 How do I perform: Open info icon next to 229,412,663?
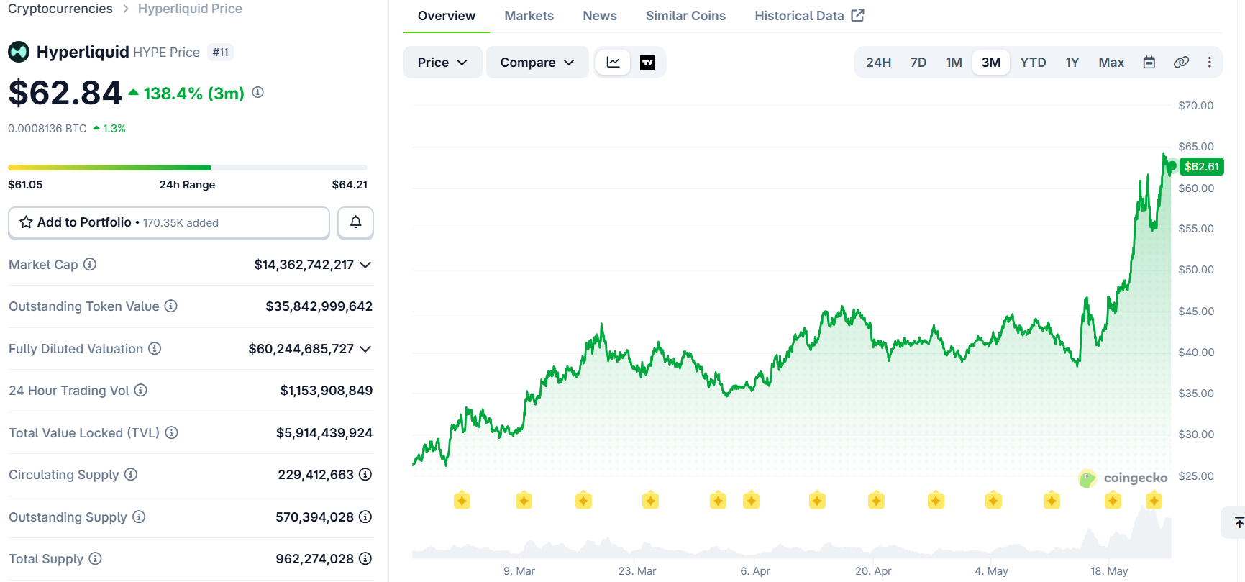(x=365, y=474)
